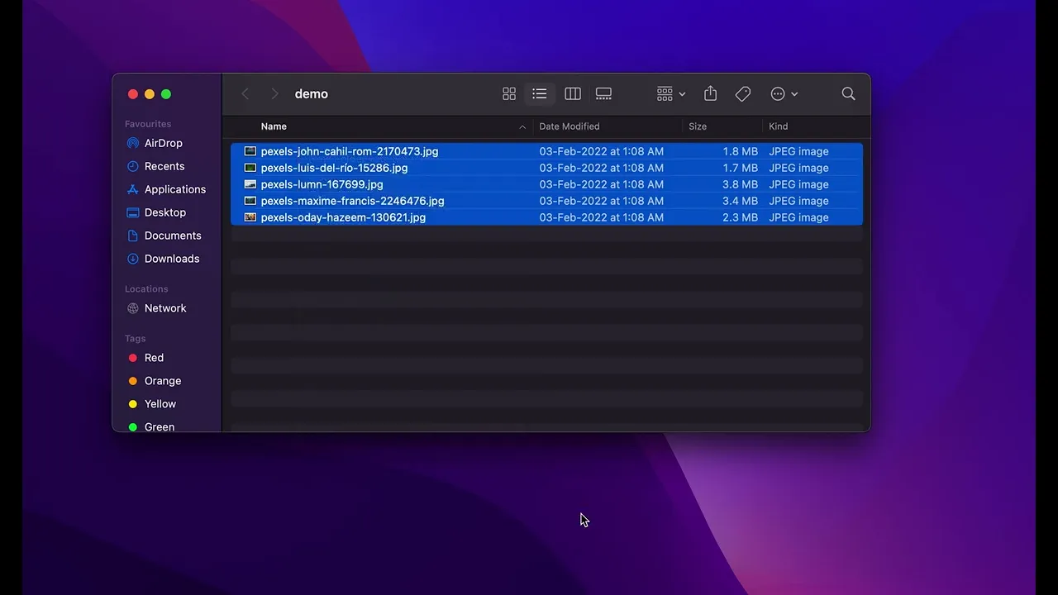Click the 1.7 MB size cell
Screen dimensions: 1058x595
pyautogui.click(x=740, y=168)
